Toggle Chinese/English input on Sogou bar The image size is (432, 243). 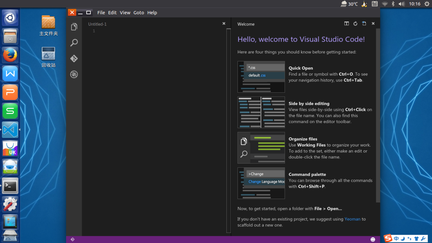pos(396,239)
